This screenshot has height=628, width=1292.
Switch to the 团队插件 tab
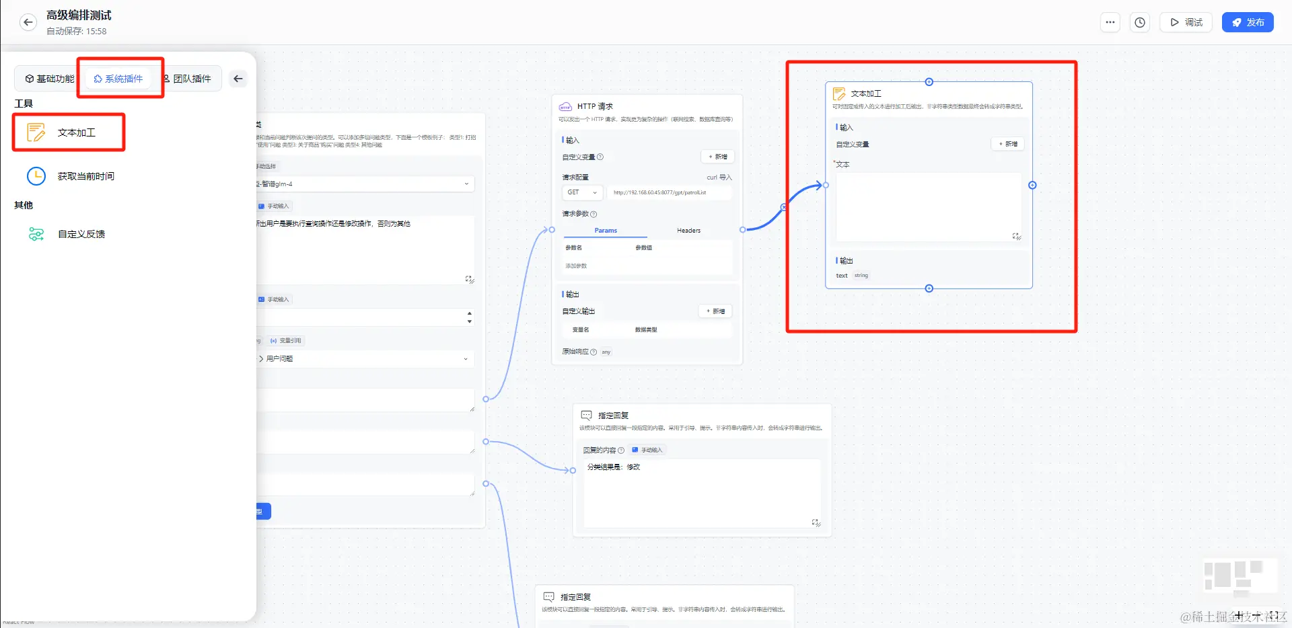click(188, 79)
